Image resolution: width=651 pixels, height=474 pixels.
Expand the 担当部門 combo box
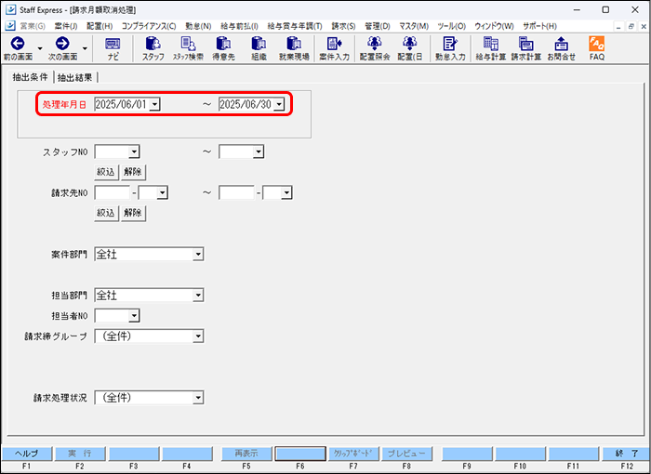tap(198, 296)
